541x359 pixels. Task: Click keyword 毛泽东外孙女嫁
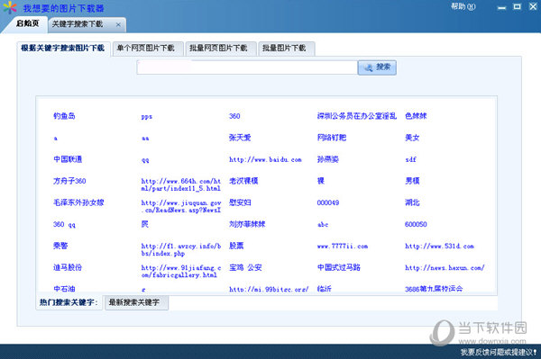tap(78, 202)
